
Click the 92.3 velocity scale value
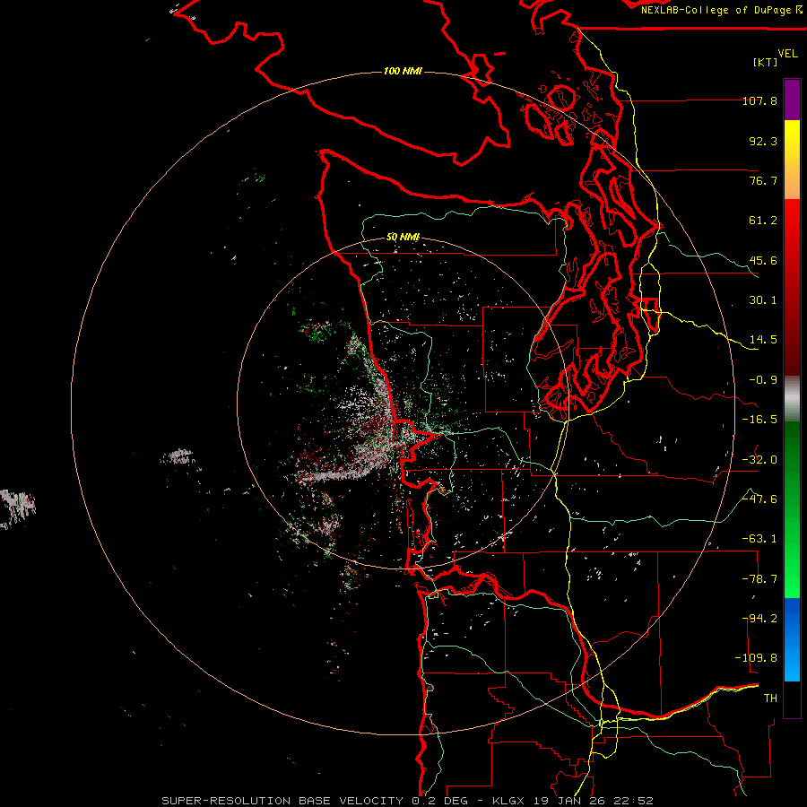tap(763, 141)
